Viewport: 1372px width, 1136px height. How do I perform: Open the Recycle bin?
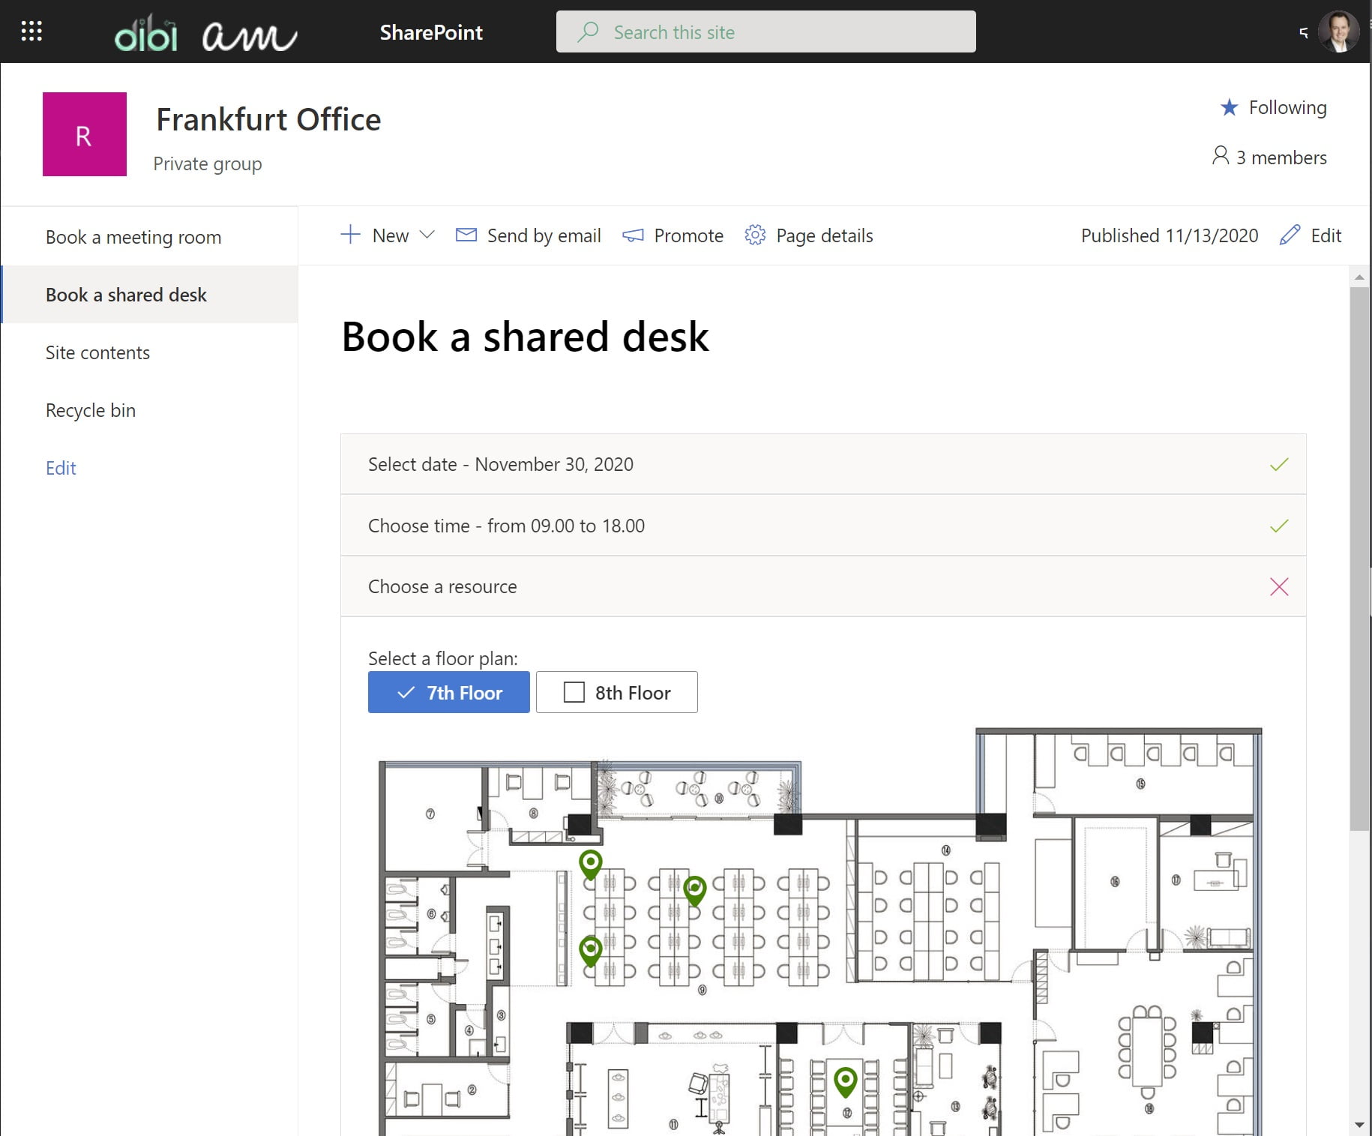[90, 410]
